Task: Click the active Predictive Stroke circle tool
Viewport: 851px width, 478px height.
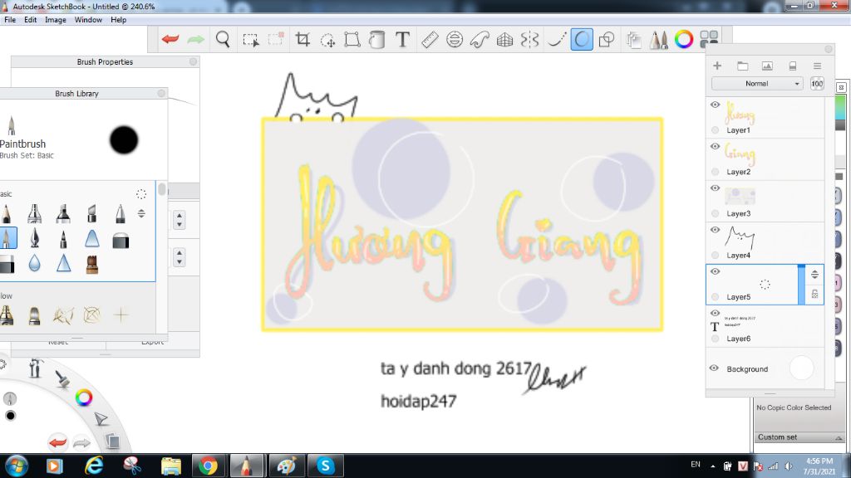Action: coord(581,39)
